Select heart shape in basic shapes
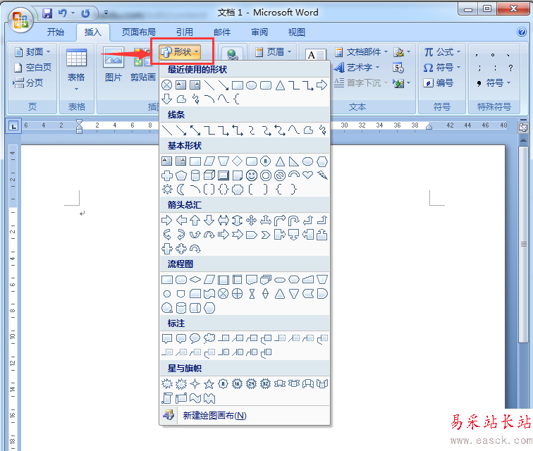This screenshot has height=451, width=533. (308, 175)
